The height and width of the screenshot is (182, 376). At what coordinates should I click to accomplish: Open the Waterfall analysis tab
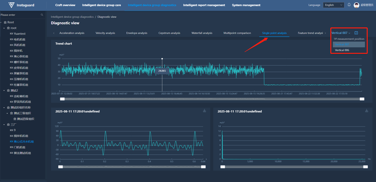[202, 33]
